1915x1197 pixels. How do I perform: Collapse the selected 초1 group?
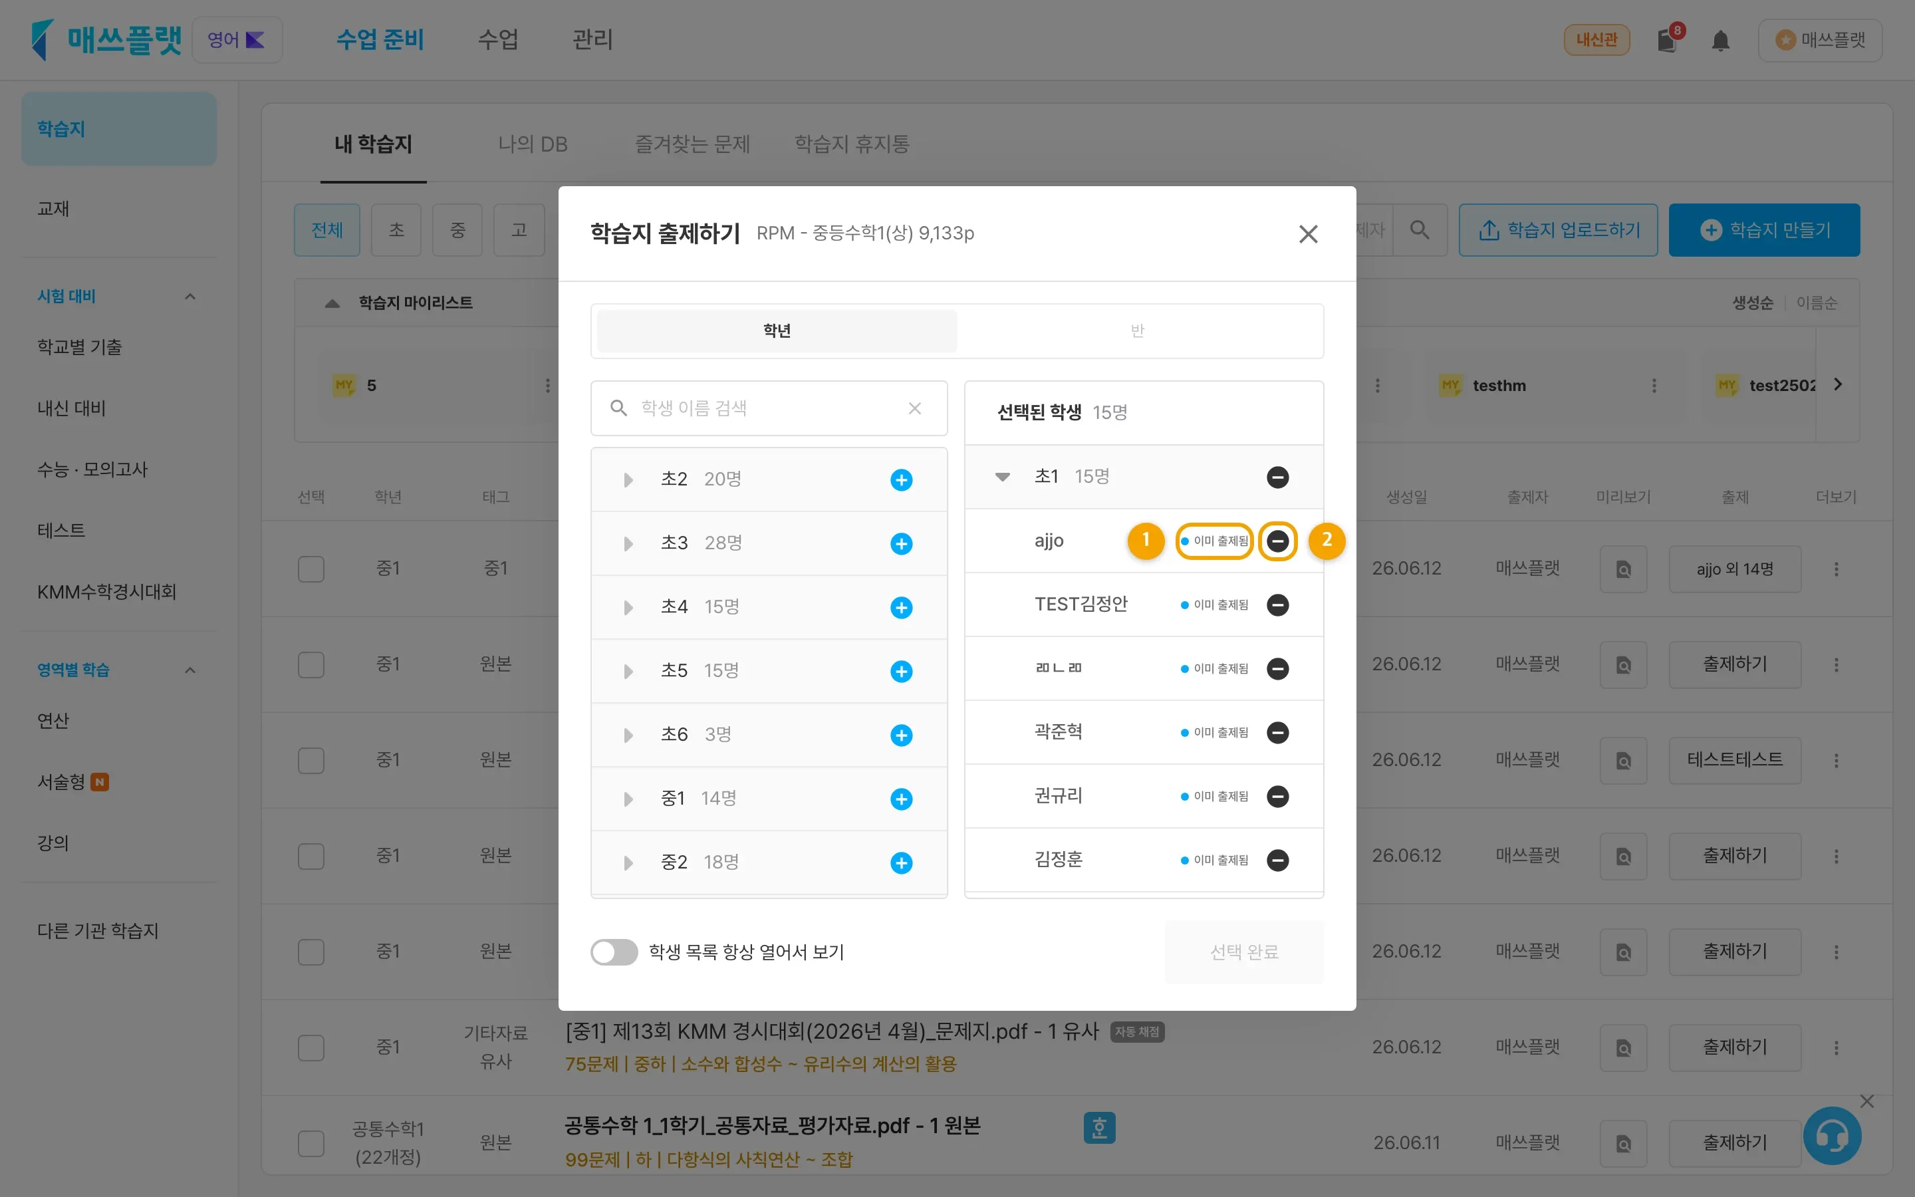tap(1002, 477)
